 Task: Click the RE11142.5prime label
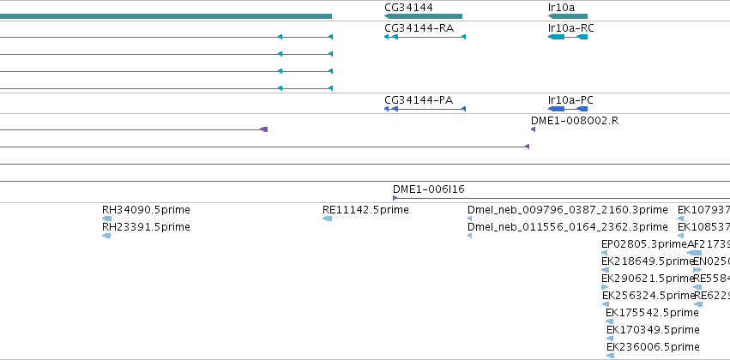coord(366,210)
